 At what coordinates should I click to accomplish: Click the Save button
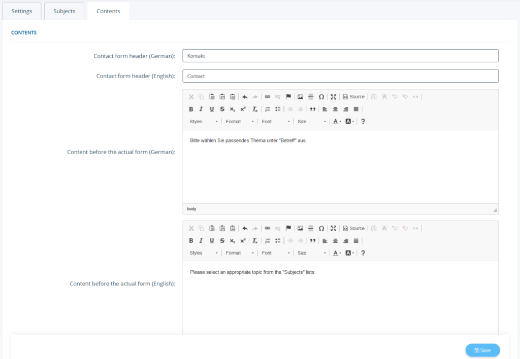482,350
